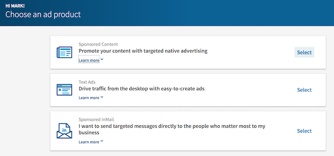The width and height of the screenshot is (334, 156).
Task: Click 'I want to send targeted messages' description
Action: (172, 129)
